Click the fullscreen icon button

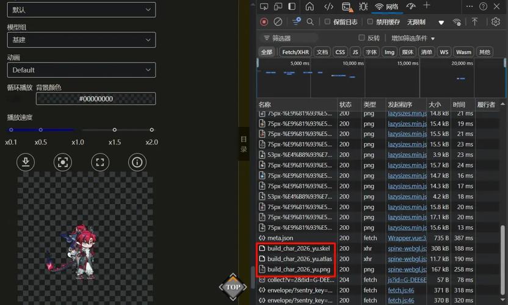(100, 162)
